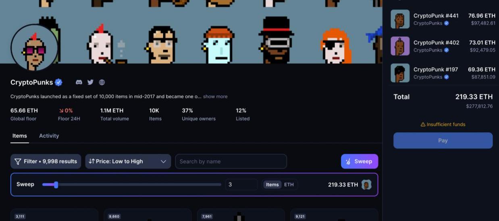Click the 69.36 ETH price for #197
Screen dimensions: 499x221
pos(482,70)
